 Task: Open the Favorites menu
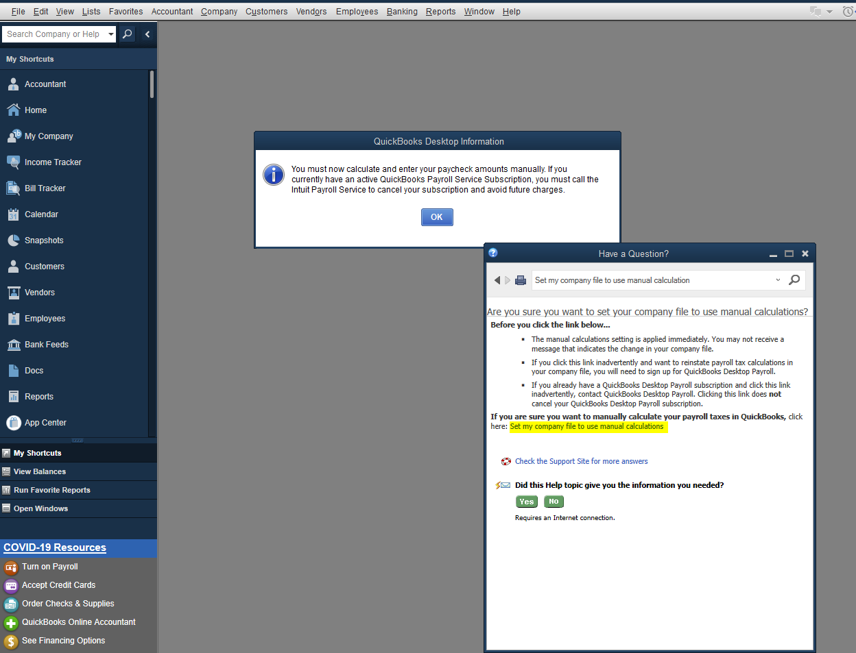tap(126, 12)
